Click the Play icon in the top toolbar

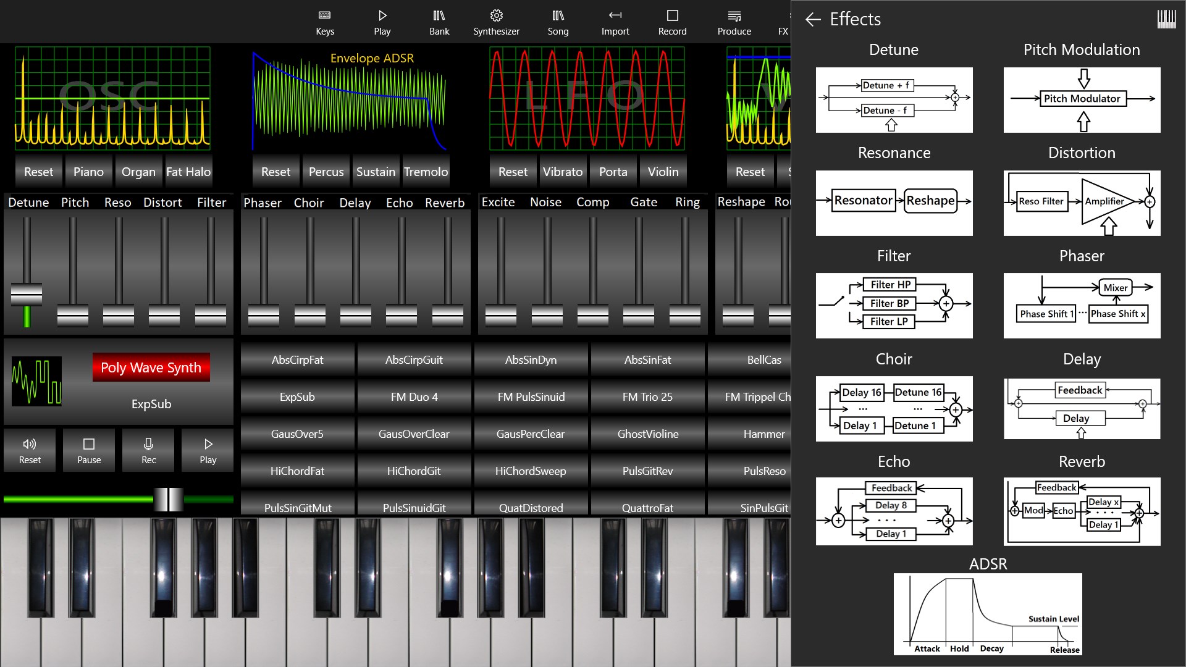coord(382,22)
